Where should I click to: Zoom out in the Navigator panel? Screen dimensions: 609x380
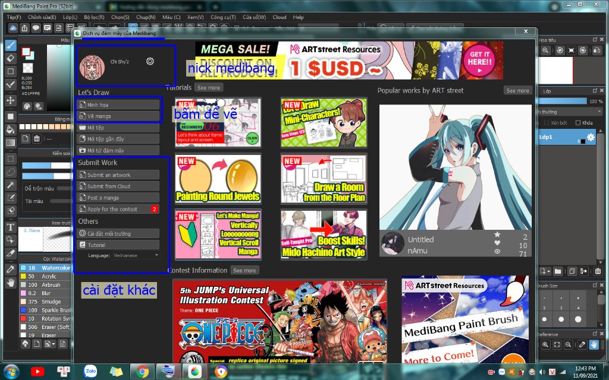(x=545, y=50)
